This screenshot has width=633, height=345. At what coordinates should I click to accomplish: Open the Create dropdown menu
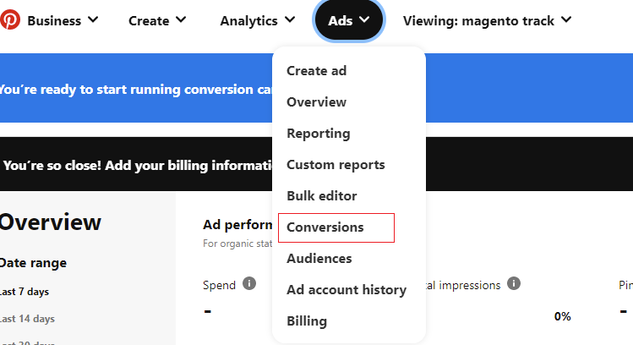pyautogui.click(x=158, y=20)
